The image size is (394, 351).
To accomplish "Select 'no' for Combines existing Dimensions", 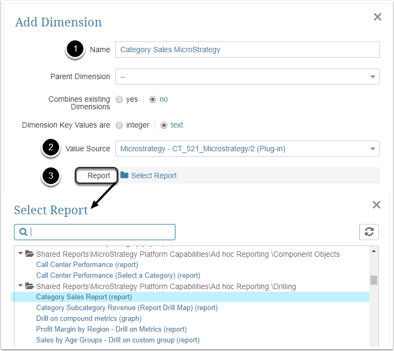I will point(152,99).
